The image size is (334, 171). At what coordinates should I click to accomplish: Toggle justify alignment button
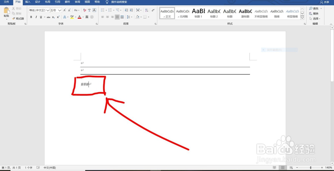click(117, 17)
